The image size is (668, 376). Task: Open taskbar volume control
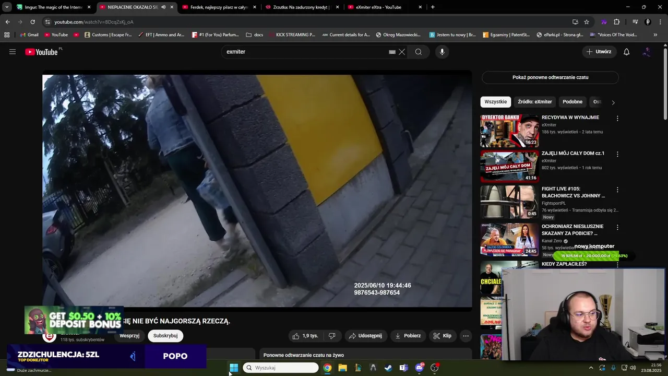(633, 368)
